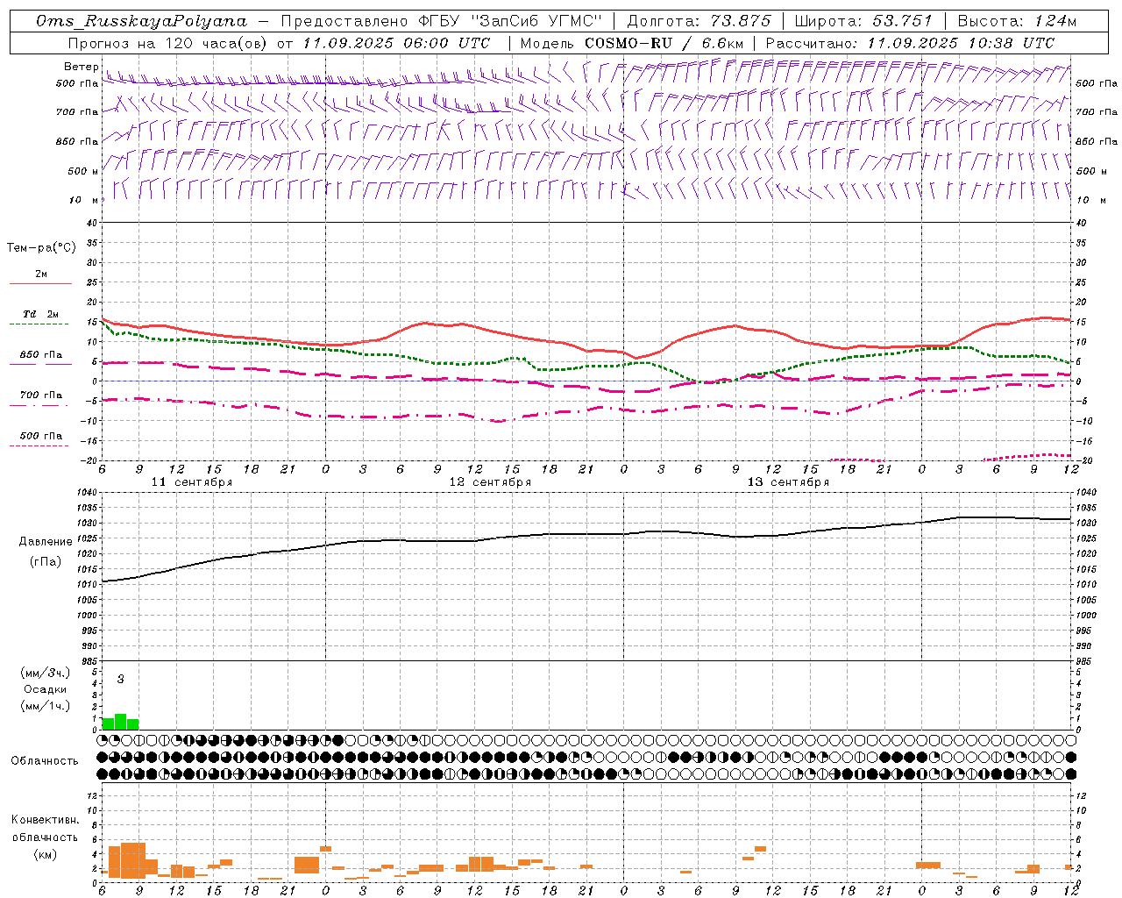Screen dimensions: 1122x898
Task: Click the Ветер wind section label
Action: (81, 67)
